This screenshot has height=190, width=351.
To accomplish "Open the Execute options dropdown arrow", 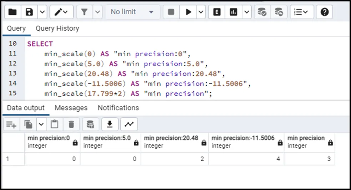I will pyautogui.click(x=201, y=12).
